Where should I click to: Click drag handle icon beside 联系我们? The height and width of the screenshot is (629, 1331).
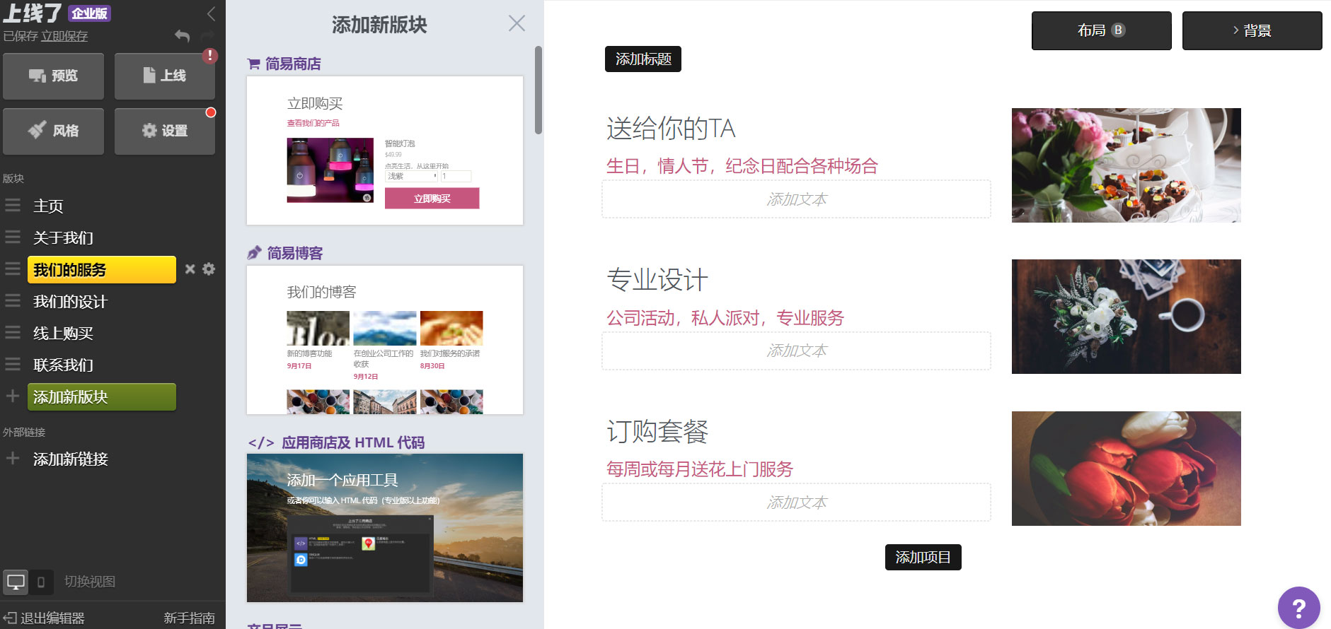[x=13, y=365]
